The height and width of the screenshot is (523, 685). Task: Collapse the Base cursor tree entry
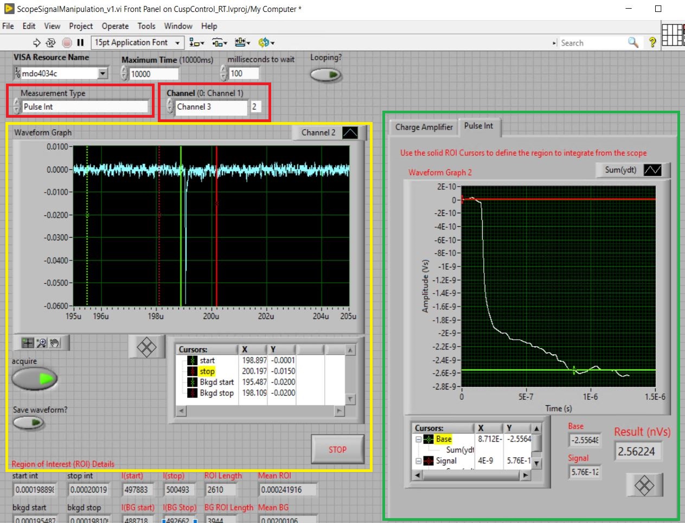[418, 439]
